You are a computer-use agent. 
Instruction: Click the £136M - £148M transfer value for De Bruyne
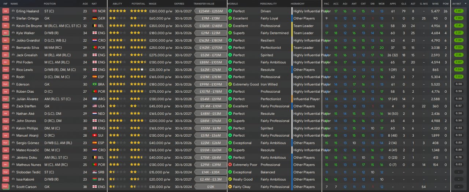pyautogui.click(x=210, y=26)
